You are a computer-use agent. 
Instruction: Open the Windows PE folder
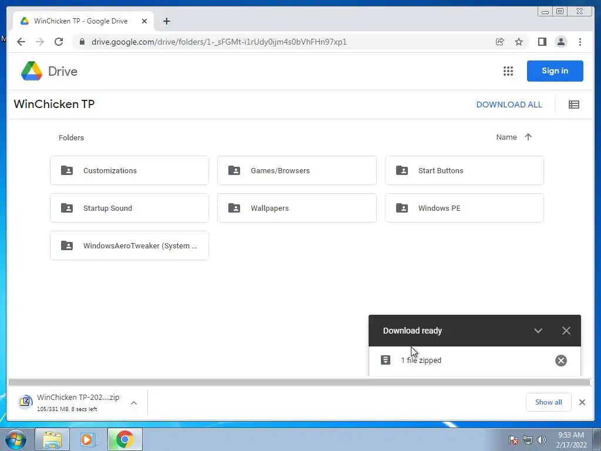[464, 208]
